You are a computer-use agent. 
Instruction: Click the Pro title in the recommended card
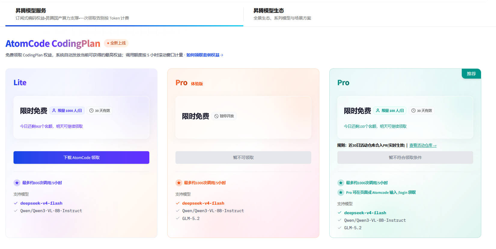(x=343, y=82)
